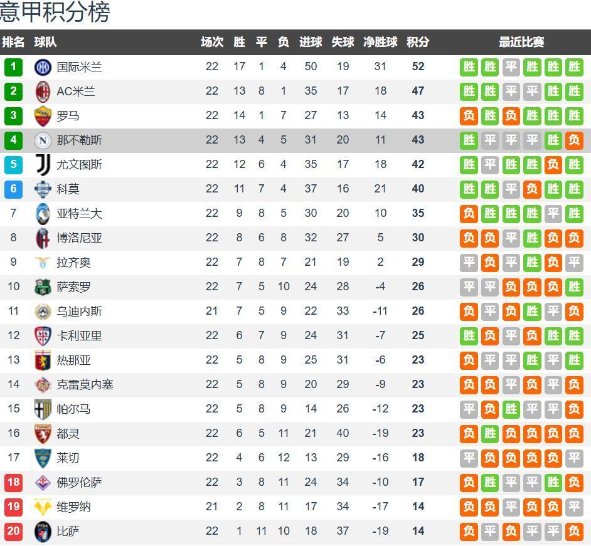Click the green rank 1 badge
The width and height of the screenshot is (591, 546).
point(13,67)
